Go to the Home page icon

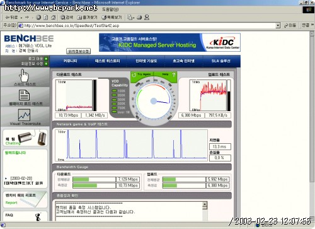[x=54, y=18]
